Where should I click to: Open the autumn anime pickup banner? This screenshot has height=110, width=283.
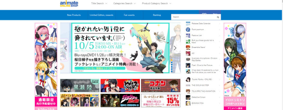(80, 100)
